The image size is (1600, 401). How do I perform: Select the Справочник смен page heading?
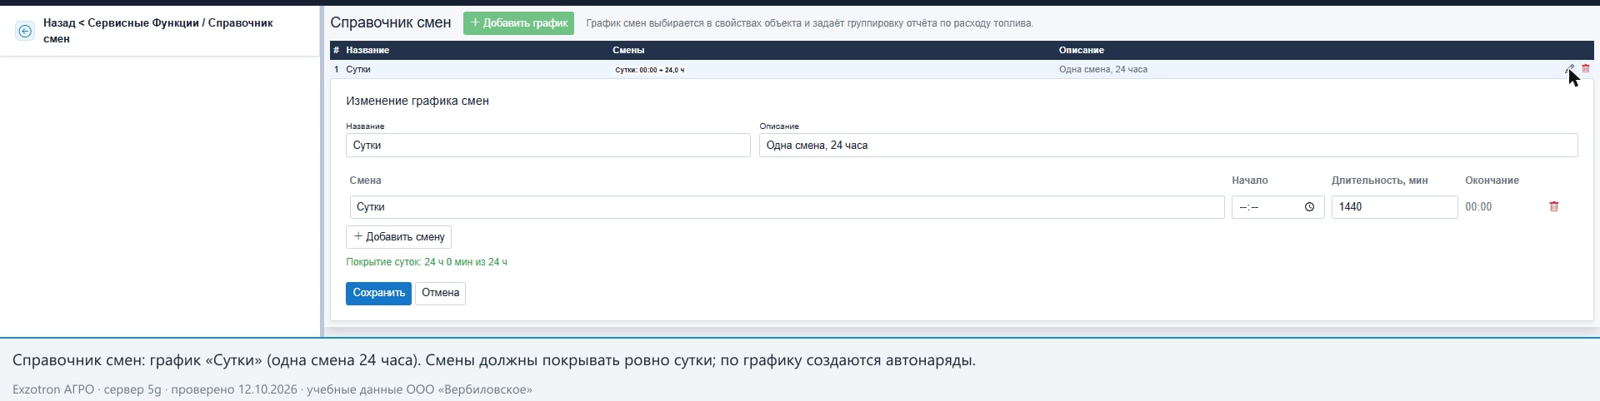tap(390, 22)
